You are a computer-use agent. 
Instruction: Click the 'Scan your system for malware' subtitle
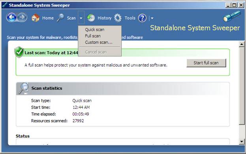42,37
